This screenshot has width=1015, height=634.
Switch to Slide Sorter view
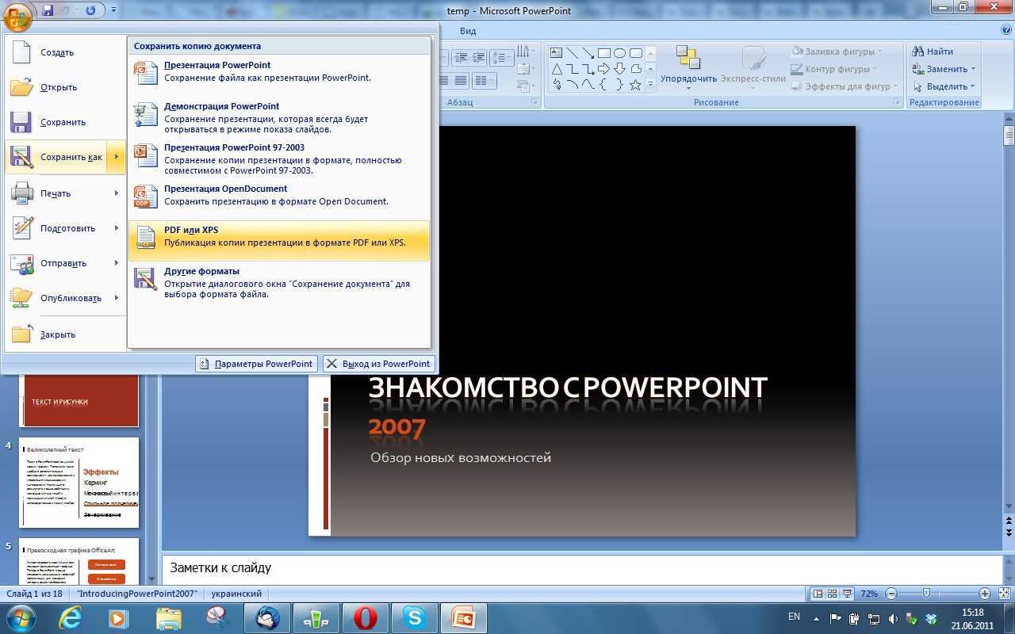(x=832, y=594)
